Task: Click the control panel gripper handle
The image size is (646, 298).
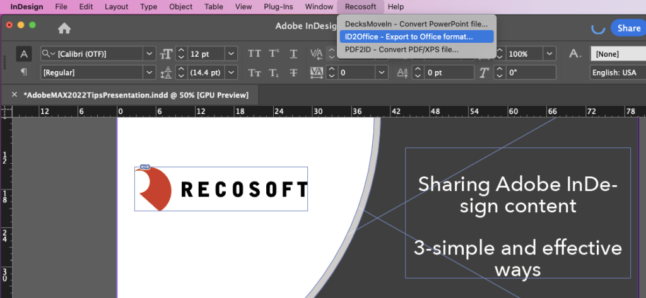Action: 5,62
